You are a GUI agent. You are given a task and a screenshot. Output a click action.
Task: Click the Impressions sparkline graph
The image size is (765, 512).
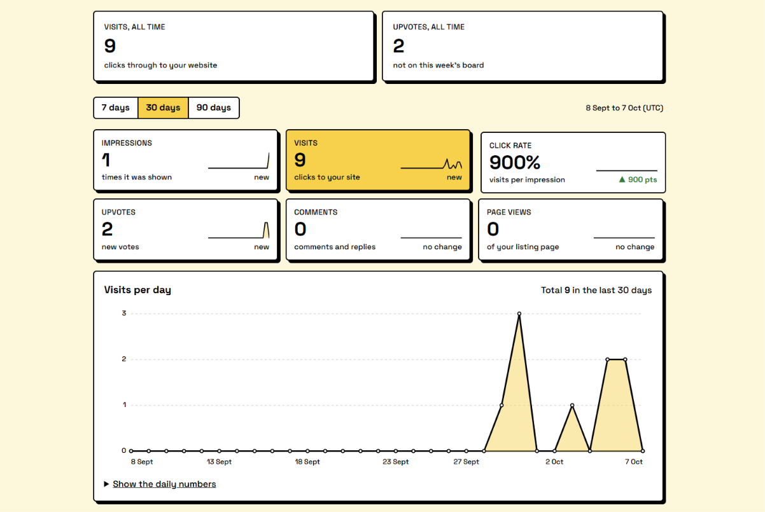pyautogui.click(x=239, y=161)
